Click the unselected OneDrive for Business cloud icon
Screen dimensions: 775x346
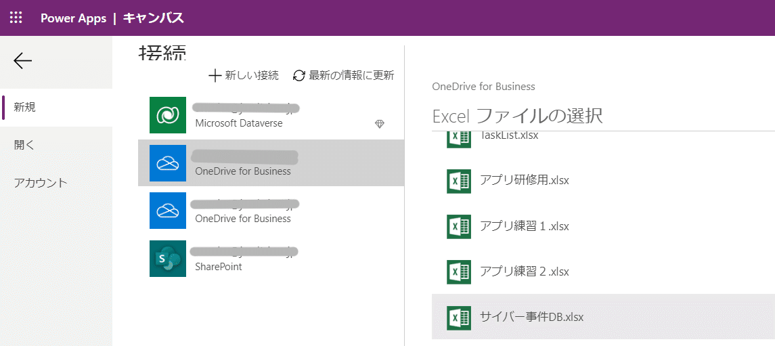point(168,211)
